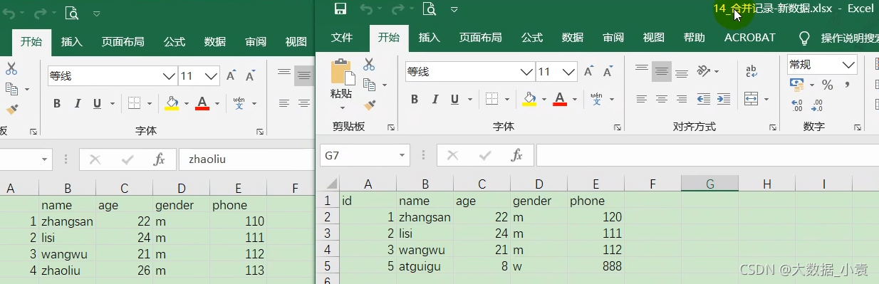
Task: Apply yellow fill color in left window
Action: point(172,103)
